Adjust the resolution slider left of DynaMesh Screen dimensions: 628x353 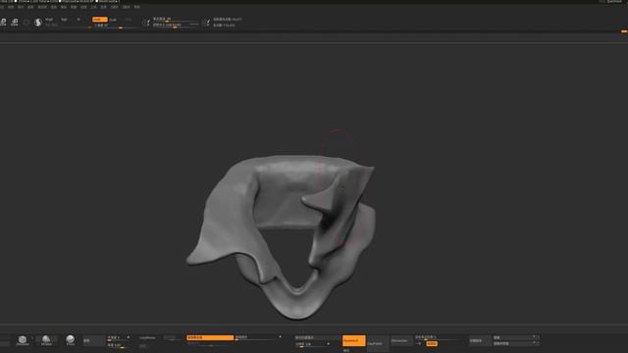(312, 344)
